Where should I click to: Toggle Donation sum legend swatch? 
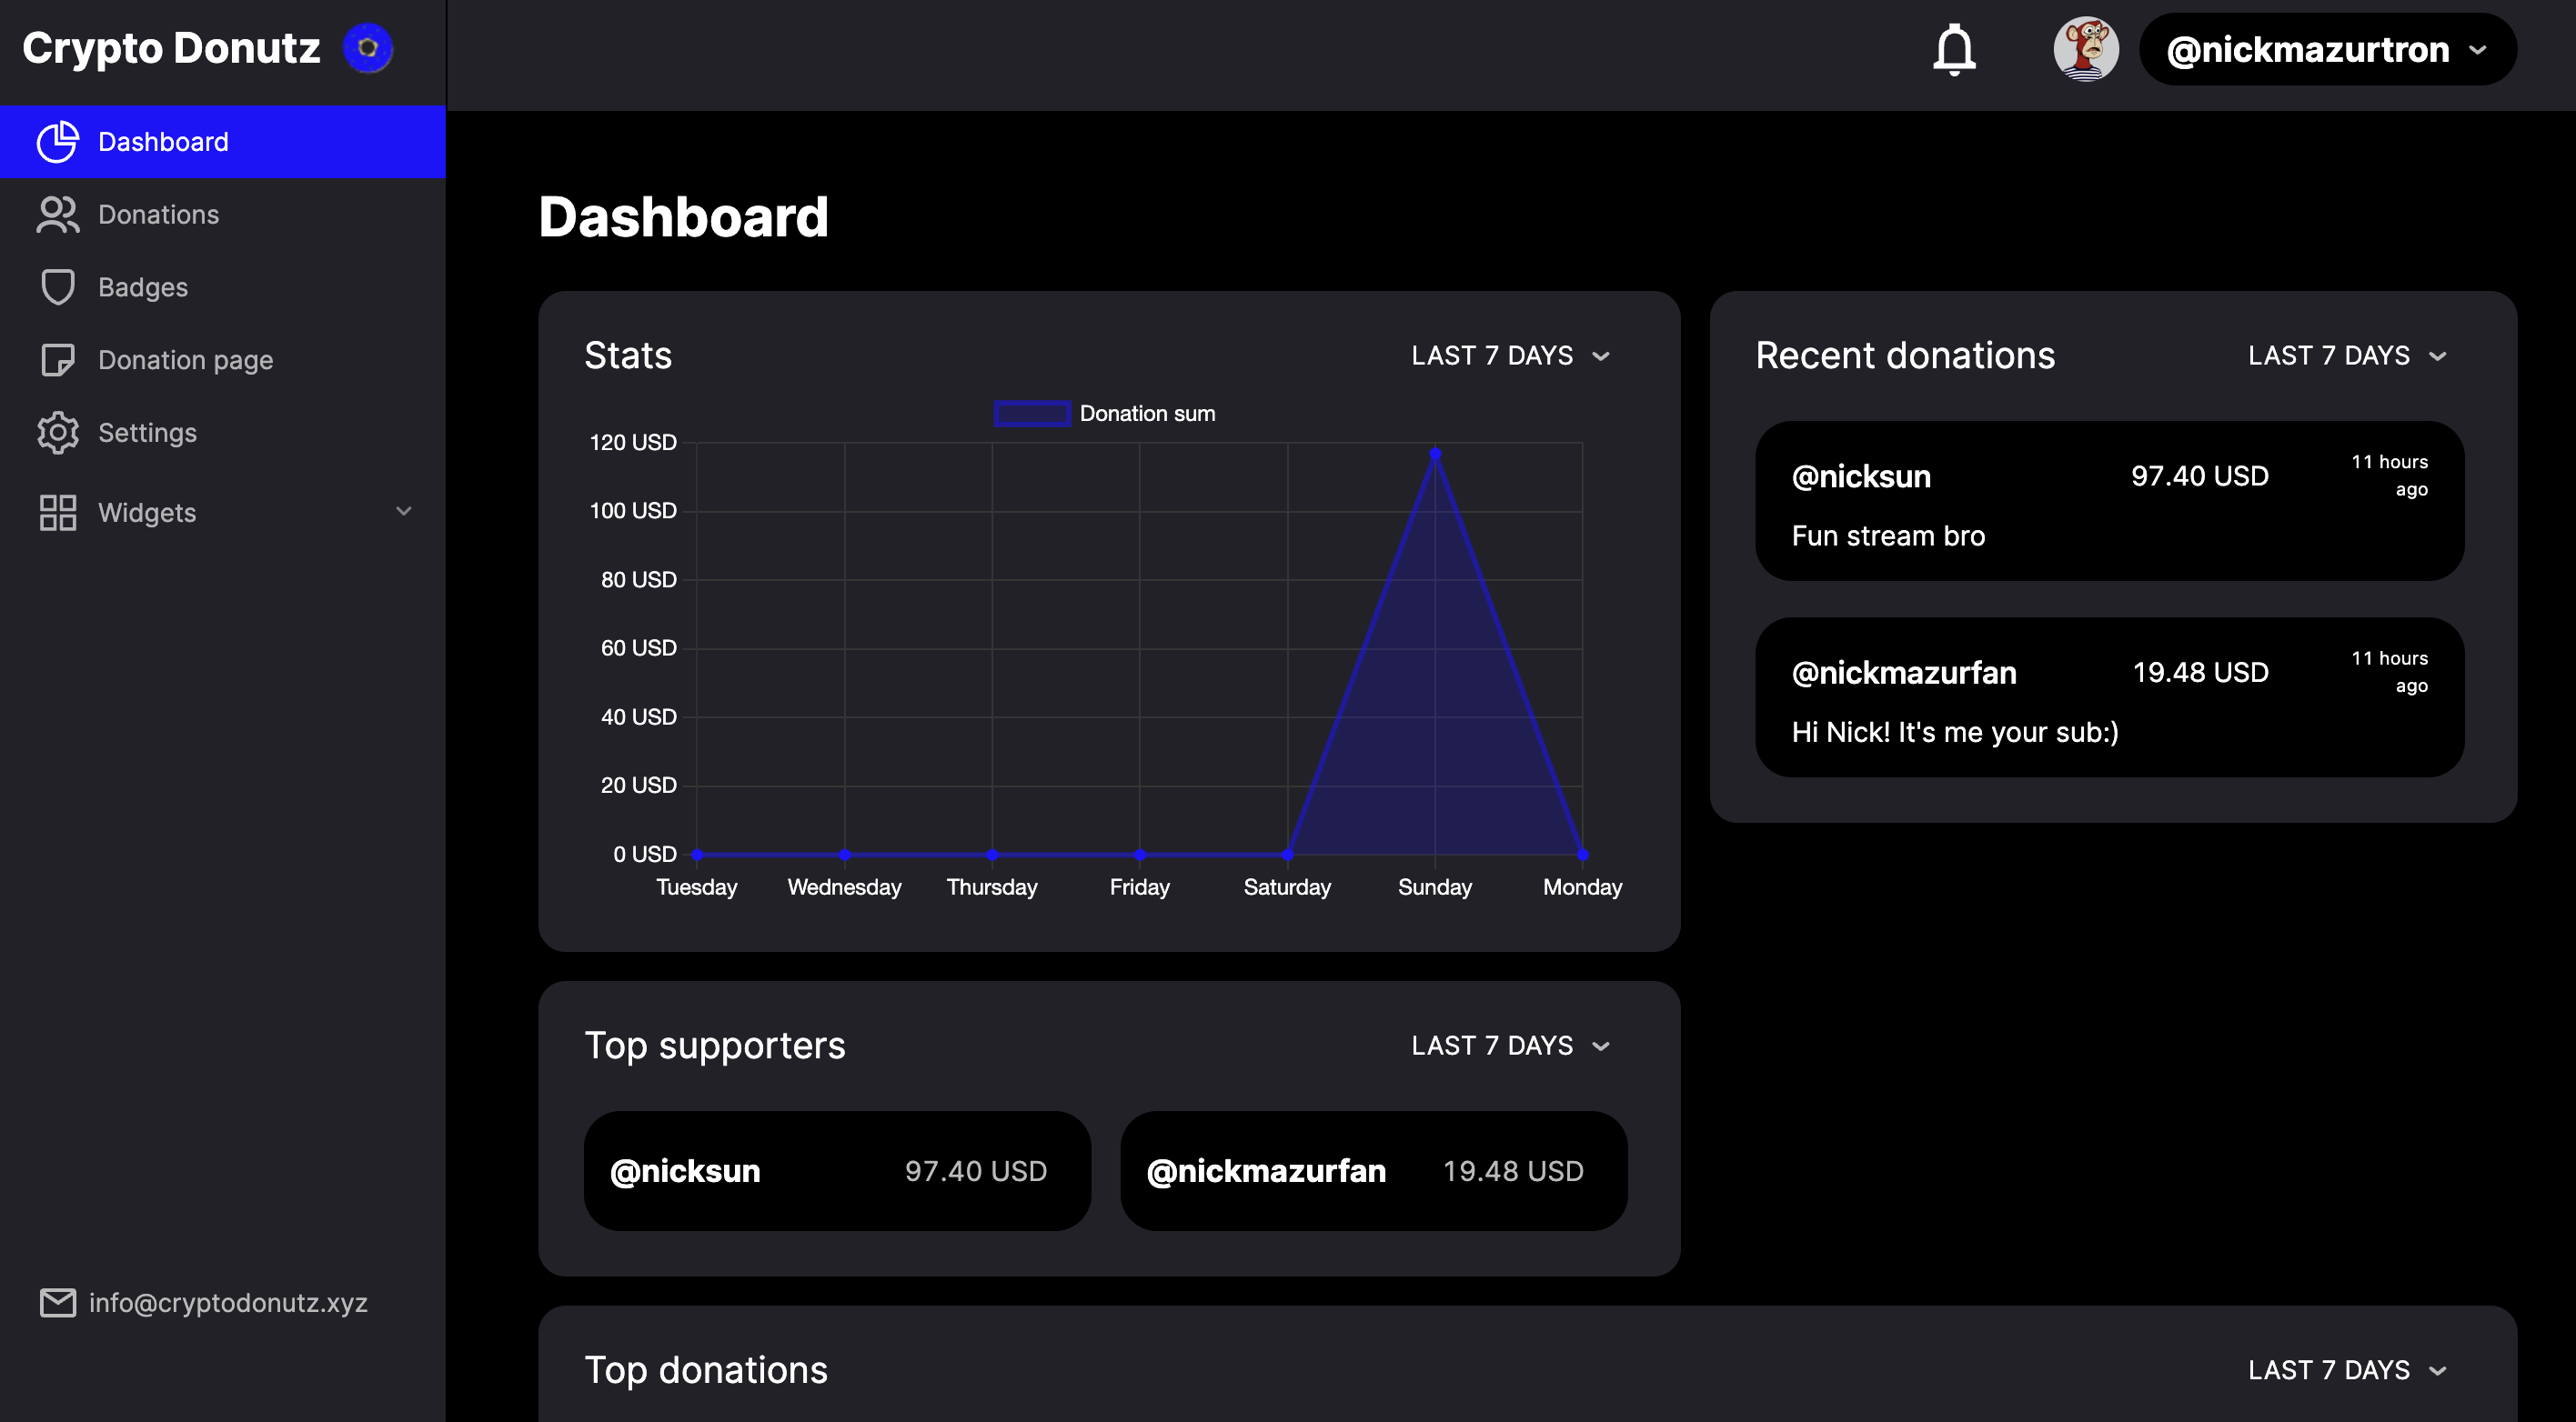[1031, 414]
